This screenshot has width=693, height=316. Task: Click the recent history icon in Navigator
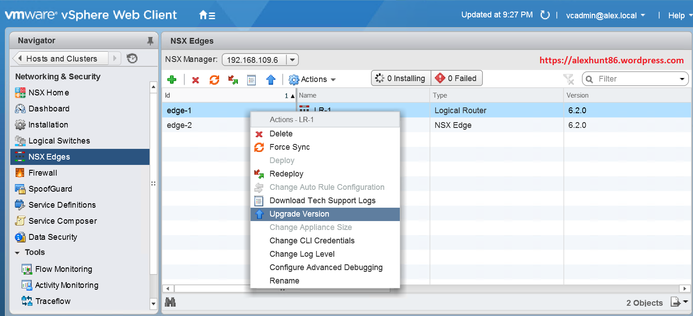click(x=132, y=58)
